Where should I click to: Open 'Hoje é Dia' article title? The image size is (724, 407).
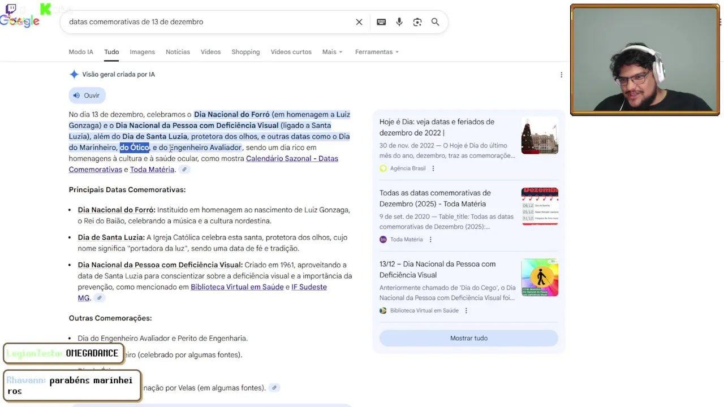(437, 128)
